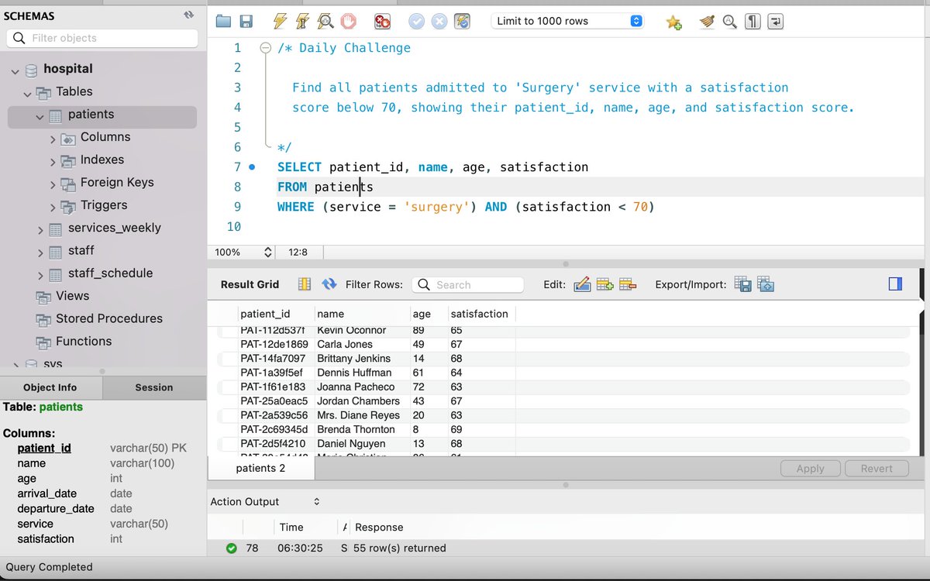Switch to the Object Info tab

click(x=50, y=387)
